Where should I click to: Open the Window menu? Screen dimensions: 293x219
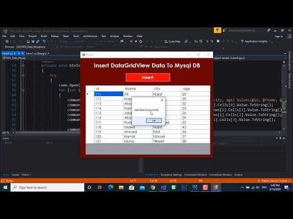click(x=128, y=36)
